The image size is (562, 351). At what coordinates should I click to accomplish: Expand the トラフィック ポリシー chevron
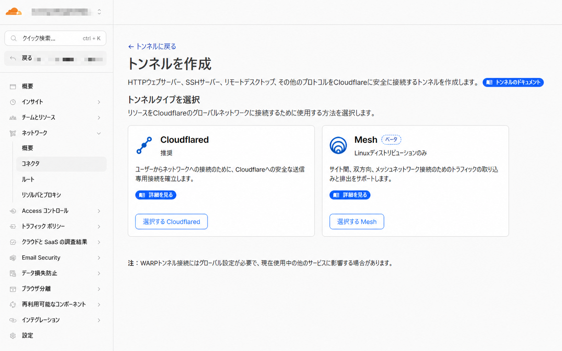point(99,227)
